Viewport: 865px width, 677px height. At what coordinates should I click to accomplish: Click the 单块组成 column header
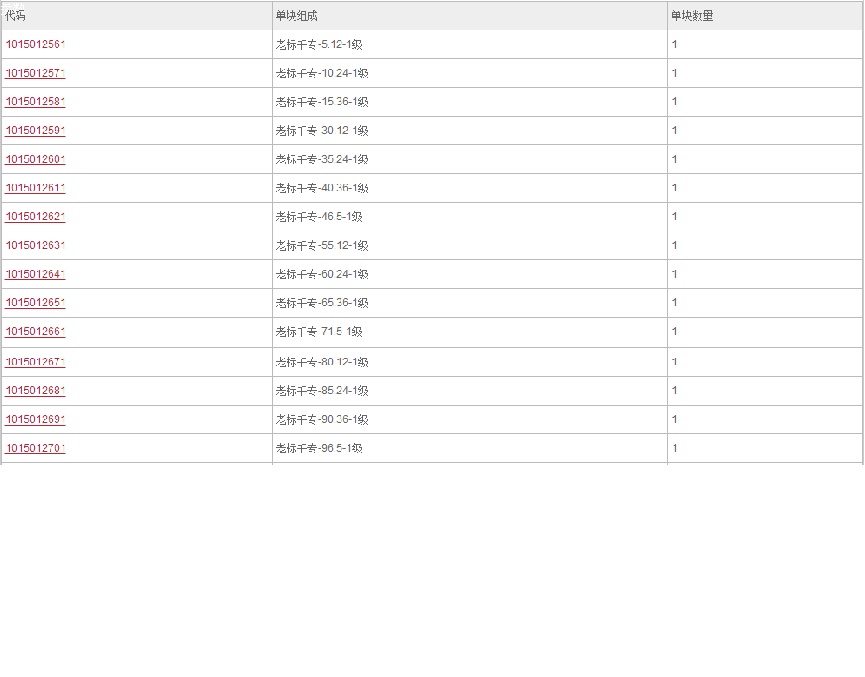(x=470, y=16)
